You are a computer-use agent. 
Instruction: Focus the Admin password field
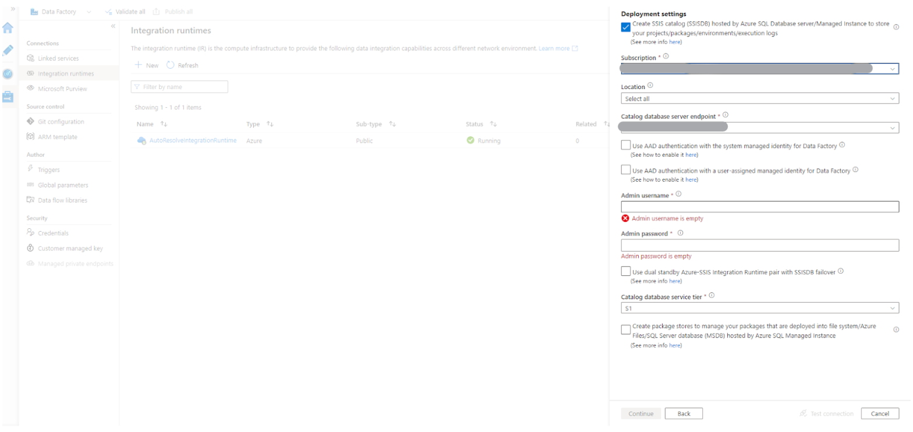760,245
